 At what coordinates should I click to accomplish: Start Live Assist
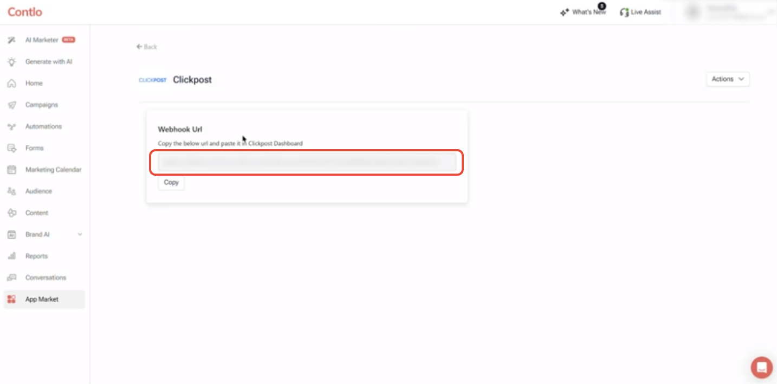pyautogui.click(x=646, y=12)
